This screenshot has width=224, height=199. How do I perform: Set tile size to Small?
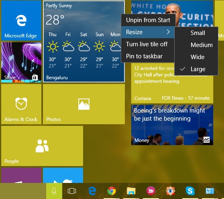pyautogui.click(x=196, y=33)
